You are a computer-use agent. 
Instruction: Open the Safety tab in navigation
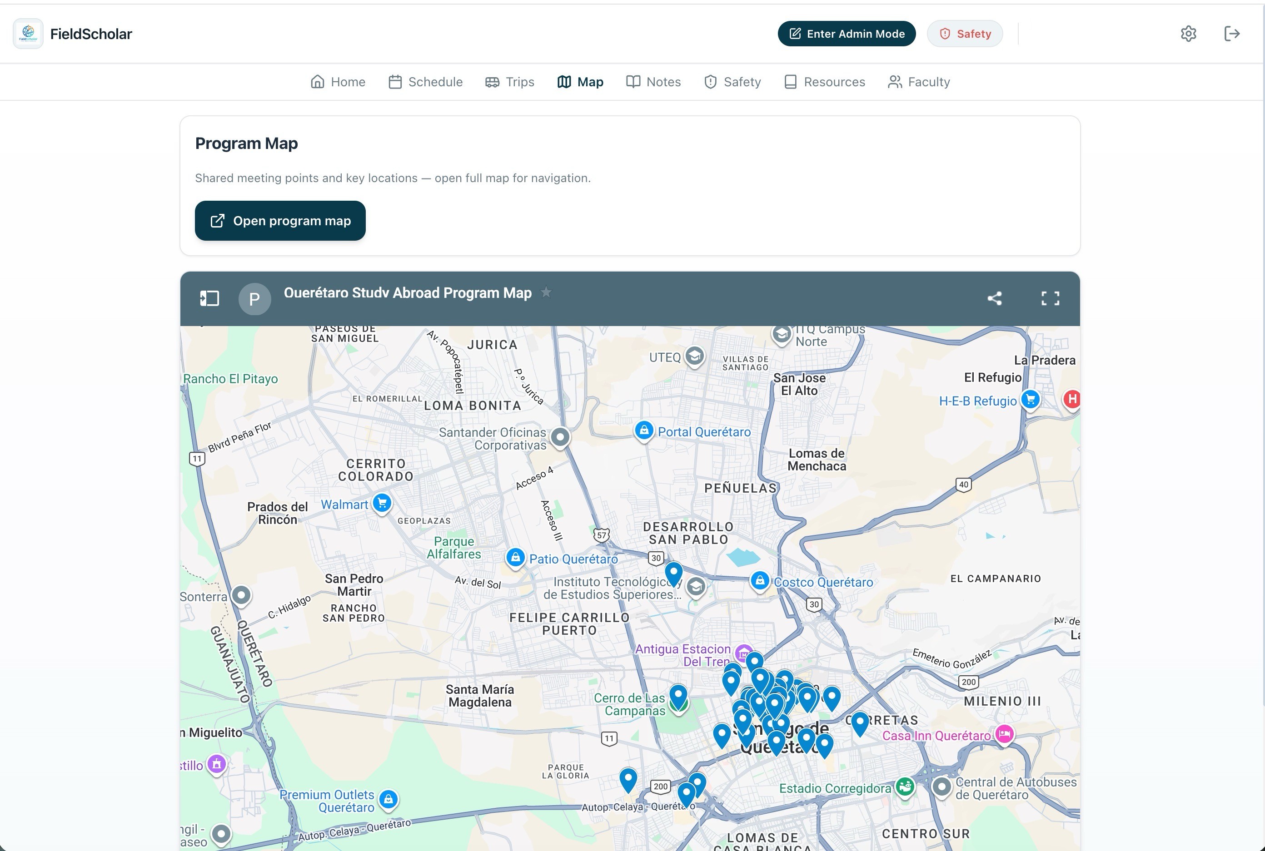tap(732, 82)
